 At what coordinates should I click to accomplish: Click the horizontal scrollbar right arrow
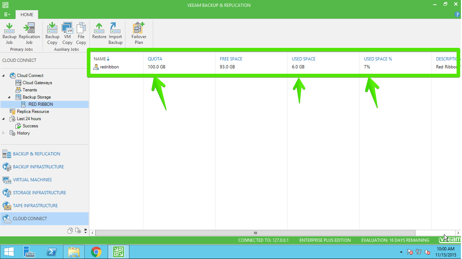coord(458,233)
